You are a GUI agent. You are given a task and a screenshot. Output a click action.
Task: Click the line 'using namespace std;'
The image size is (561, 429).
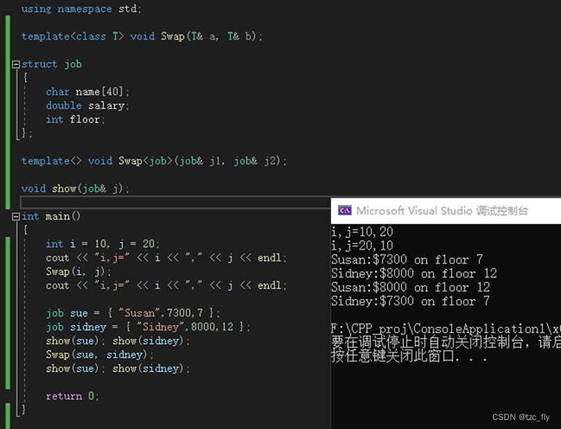(x=81, y=8)
